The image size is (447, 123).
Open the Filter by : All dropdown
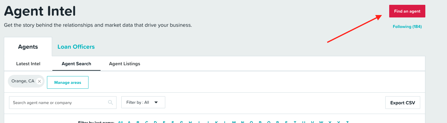point(143,103)
